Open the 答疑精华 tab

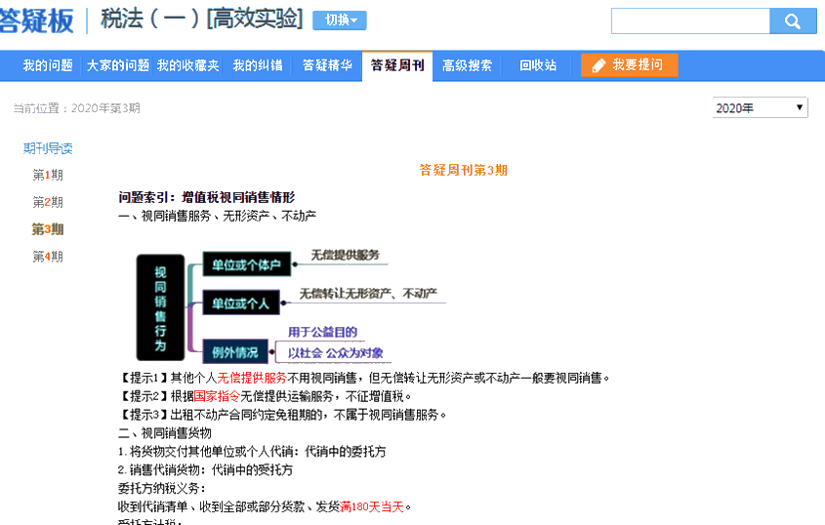[x=327, y=65]
